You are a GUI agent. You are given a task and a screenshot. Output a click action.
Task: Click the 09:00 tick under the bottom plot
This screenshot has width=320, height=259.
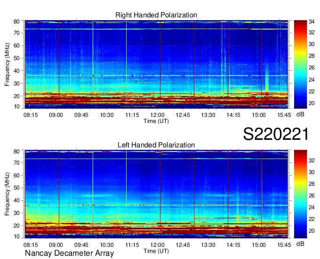click(x=56, y=245)
